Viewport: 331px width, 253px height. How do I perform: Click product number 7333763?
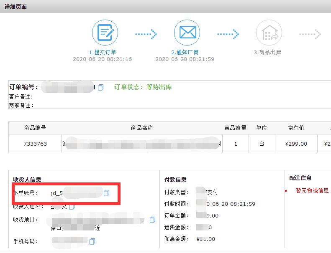[35, 144]
